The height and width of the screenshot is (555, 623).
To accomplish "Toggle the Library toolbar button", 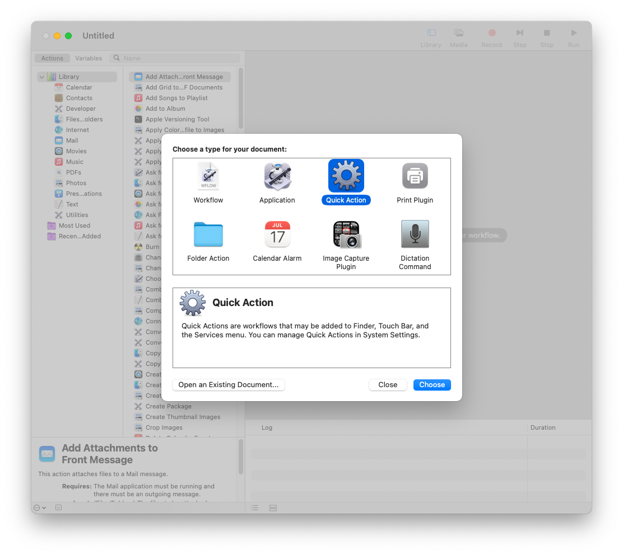I will pyautogui.click(x=431, y=38).
